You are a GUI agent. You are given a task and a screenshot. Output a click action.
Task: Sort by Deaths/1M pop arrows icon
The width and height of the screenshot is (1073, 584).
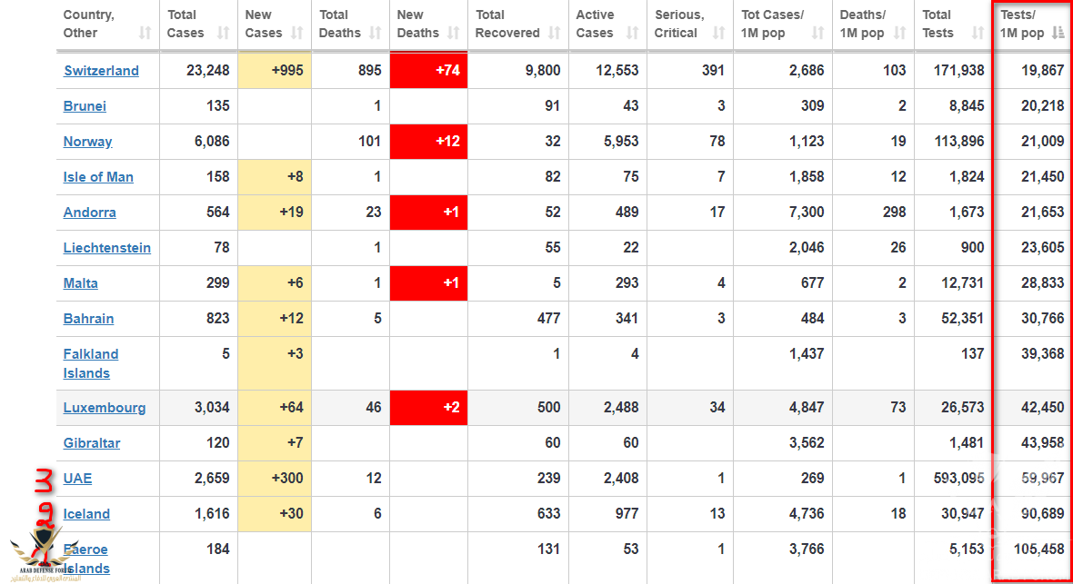point(898,33)
